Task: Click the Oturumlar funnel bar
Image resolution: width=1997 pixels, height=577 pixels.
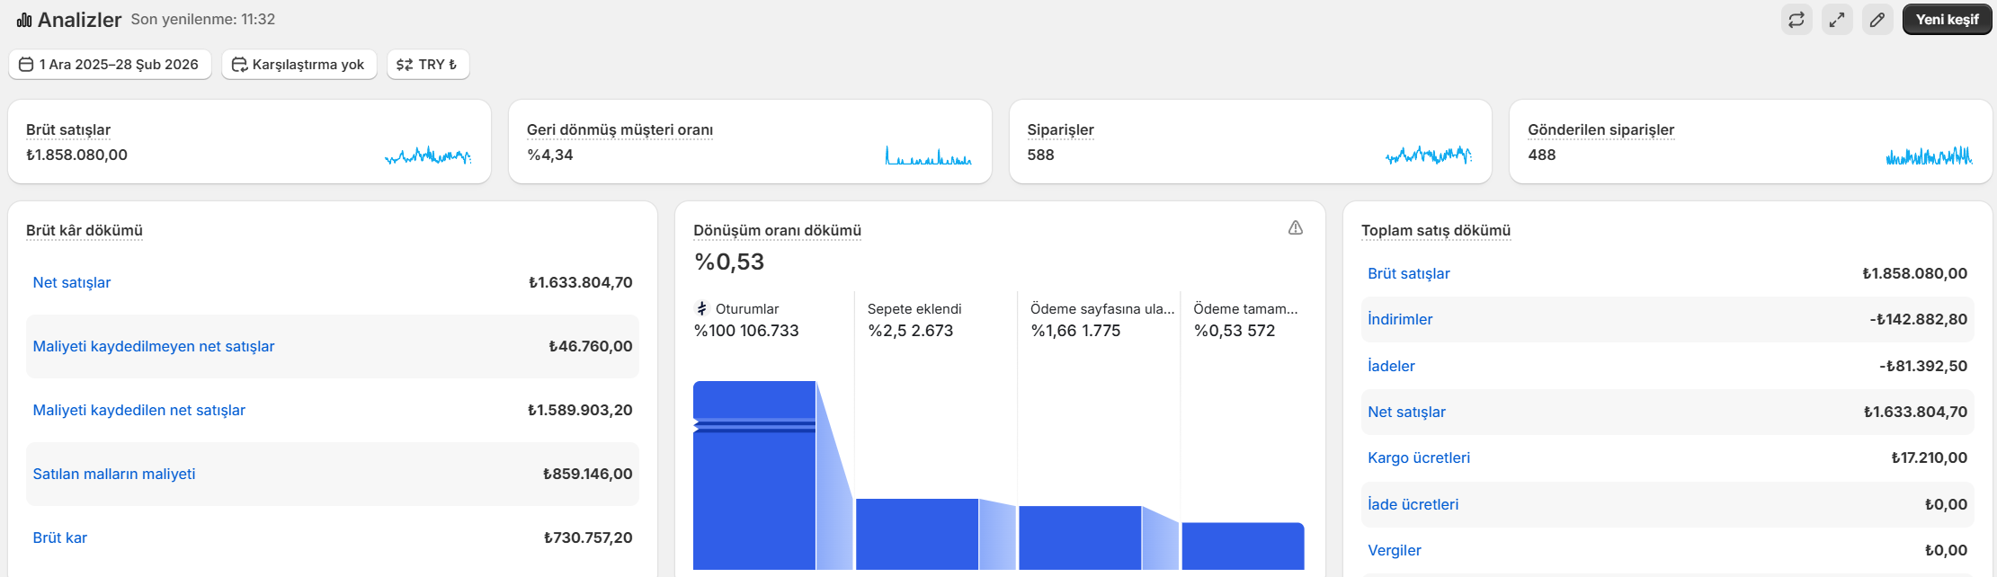Action: tap(754, 475)
